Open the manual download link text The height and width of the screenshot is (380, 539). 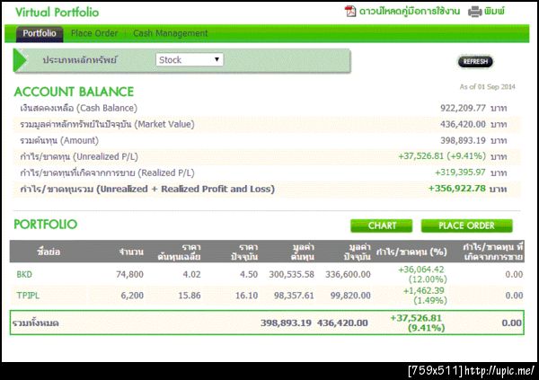click(410, 12)
